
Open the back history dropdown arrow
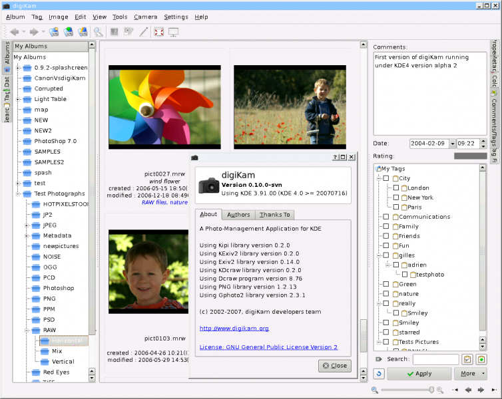(24, 32)
